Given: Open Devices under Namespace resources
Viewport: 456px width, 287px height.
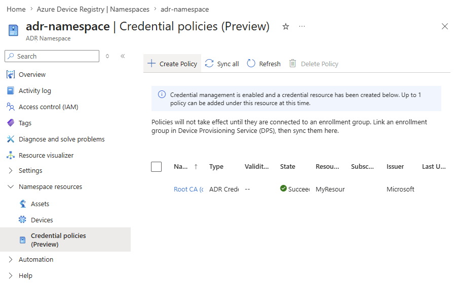Looking at the screenshot, I should coord(42,220).
